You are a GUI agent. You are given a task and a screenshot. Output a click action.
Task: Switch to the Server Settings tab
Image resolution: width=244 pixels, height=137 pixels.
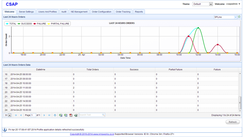[x=26, y=12]
